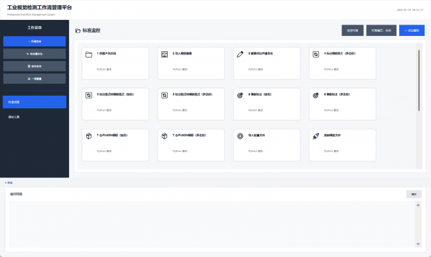Image resolution: width=431 pixels, height=257 pixels.
Task: Click title 7 合并JSON模板 (矩形)
Action: 112,135
